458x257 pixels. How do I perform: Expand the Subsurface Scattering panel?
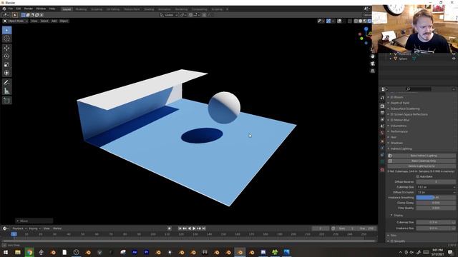pos(405,109)
